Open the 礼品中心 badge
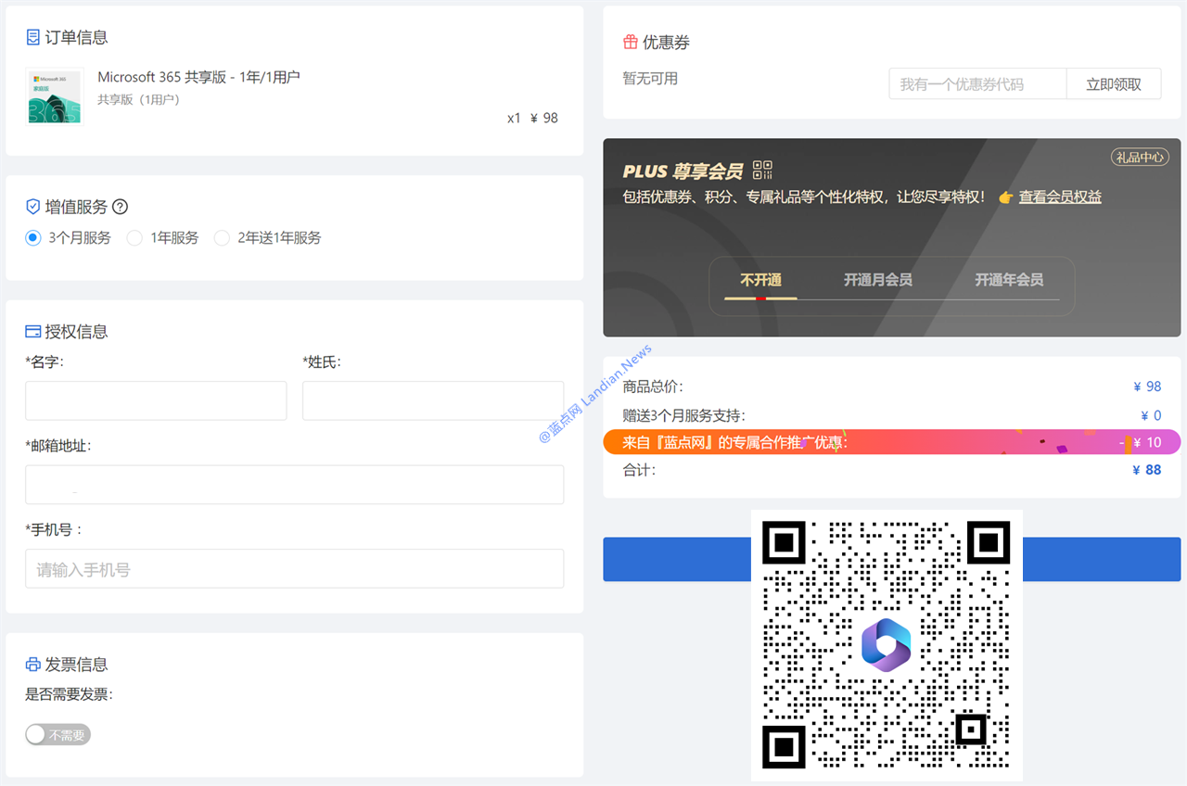 click(1139, 158)
